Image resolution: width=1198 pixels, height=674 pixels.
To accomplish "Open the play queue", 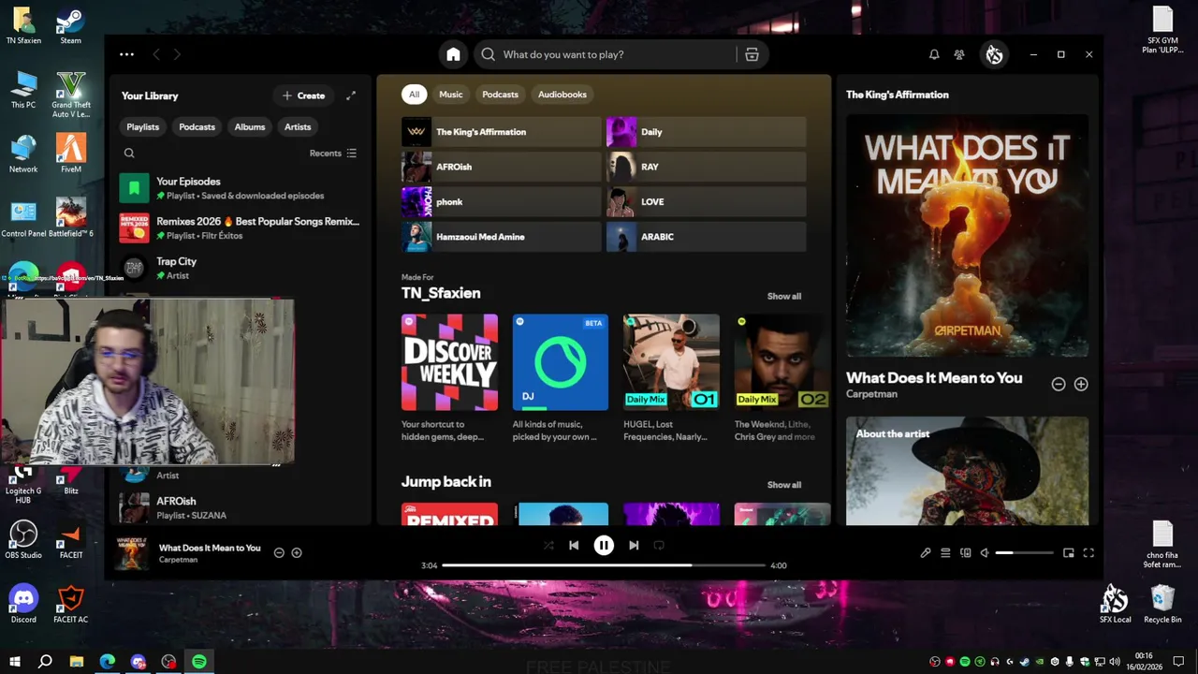I will 945,553.
